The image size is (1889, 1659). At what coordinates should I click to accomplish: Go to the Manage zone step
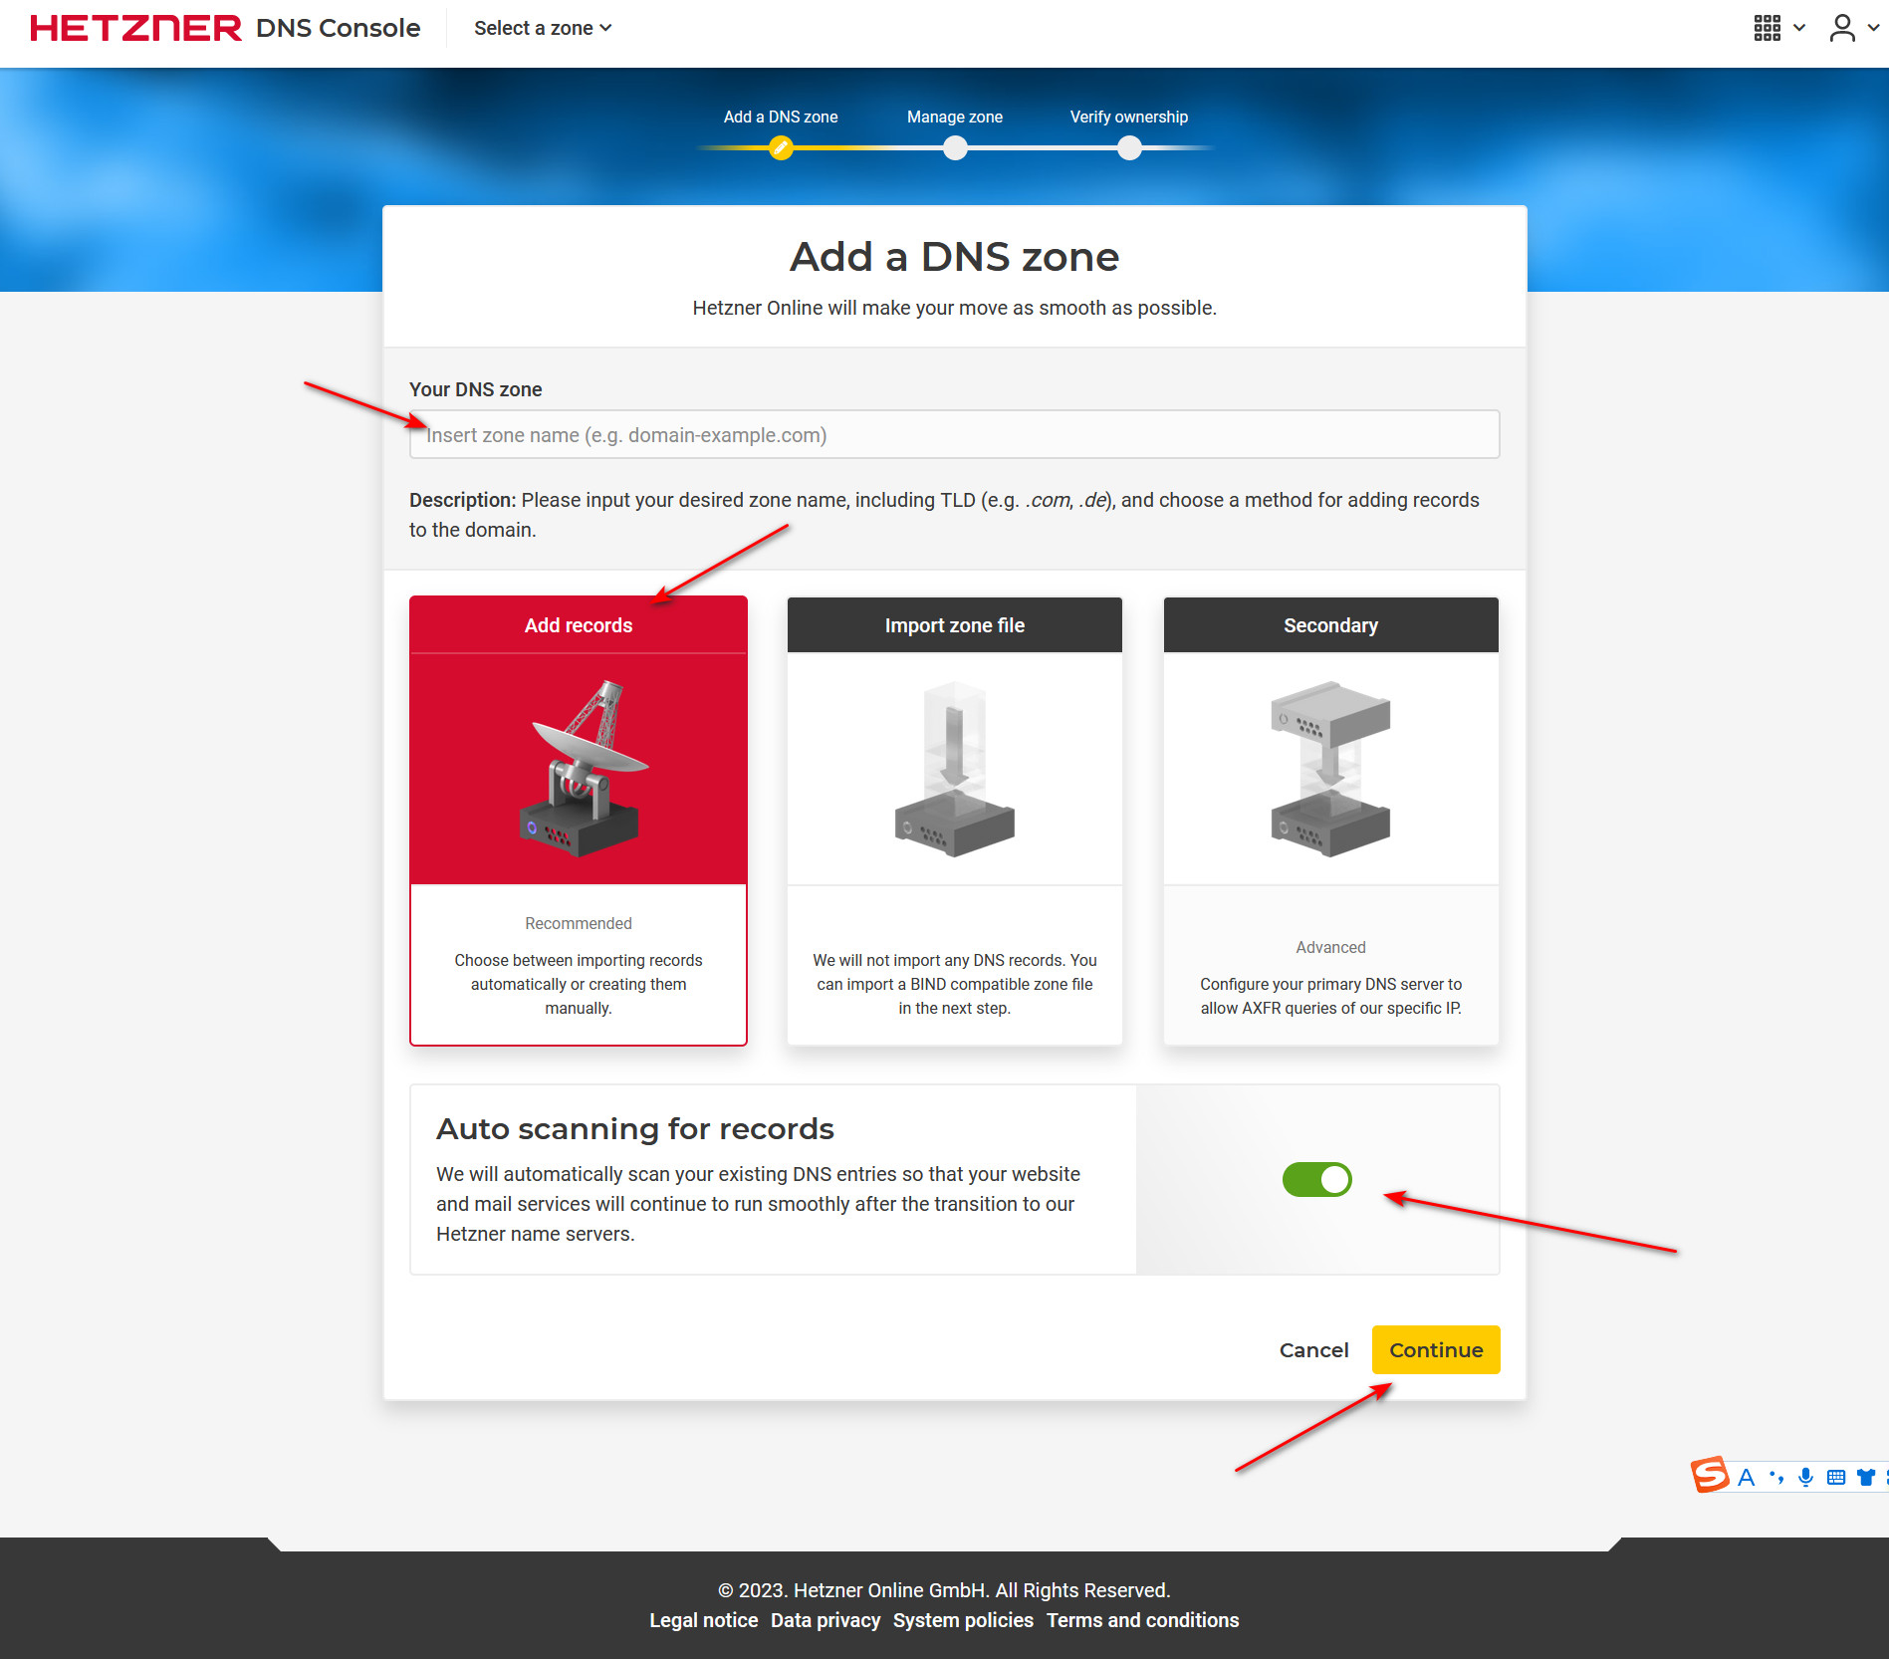pos(955,148)
